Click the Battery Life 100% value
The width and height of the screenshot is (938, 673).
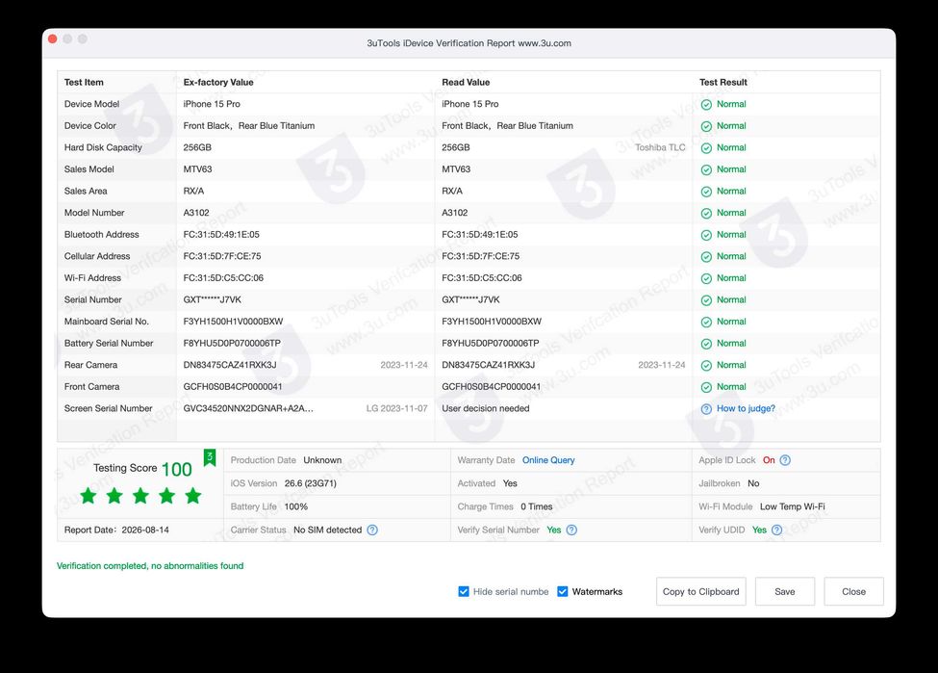(x=296, y=506)
